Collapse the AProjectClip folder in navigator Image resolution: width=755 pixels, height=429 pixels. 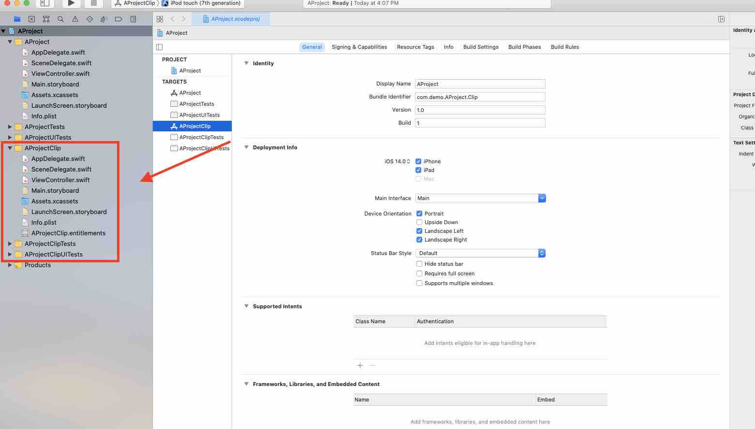click(x=10, y=148)
